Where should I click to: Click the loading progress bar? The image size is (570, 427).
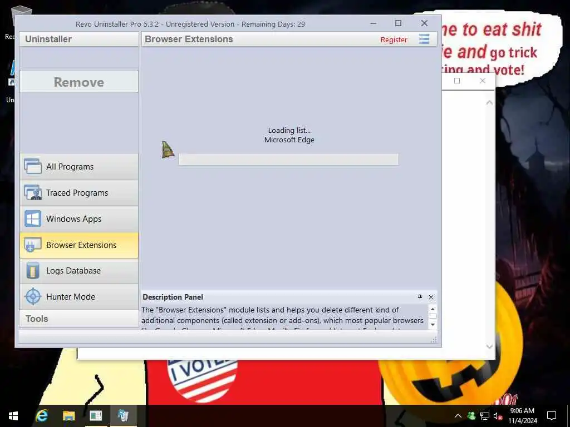(x=288, y=160)
